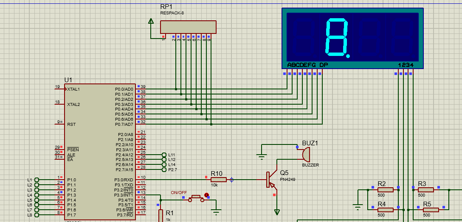Select the R3 resistor
The image size is (462, 222).
tap(425, 190)
